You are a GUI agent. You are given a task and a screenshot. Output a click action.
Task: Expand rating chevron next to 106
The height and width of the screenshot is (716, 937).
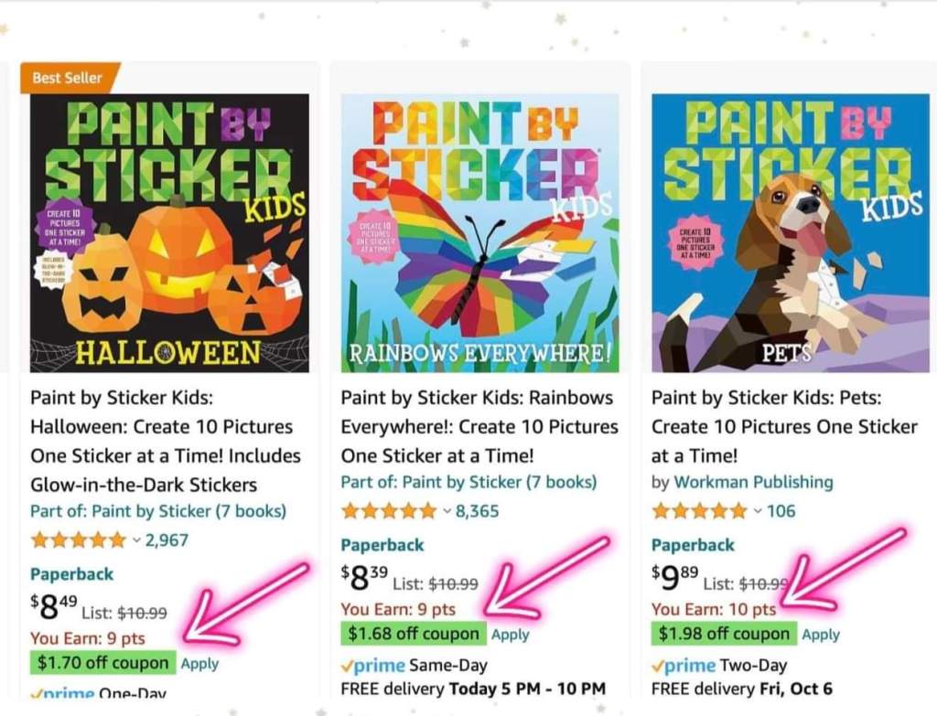click(x=757, y=511)
